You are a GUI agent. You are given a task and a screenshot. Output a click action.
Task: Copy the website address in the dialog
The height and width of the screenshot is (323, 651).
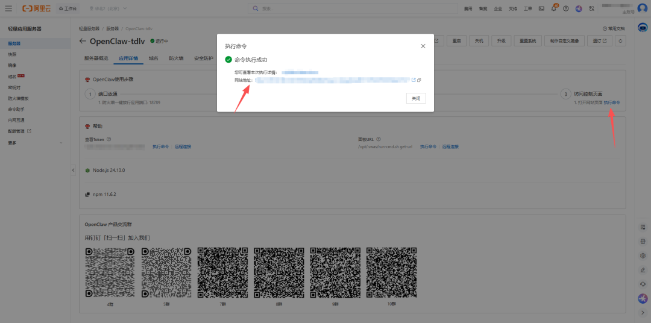[419, 80]
